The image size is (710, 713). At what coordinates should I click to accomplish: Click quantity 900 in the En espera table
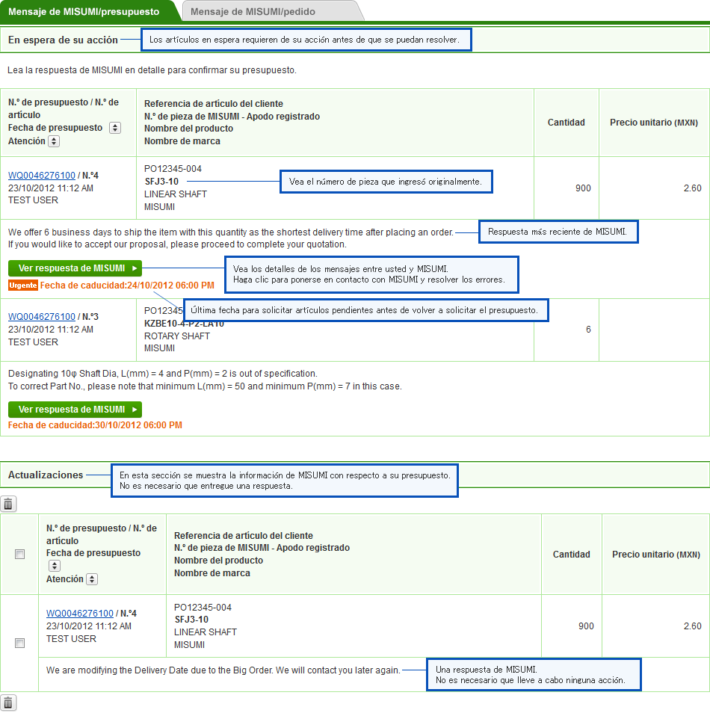tap(583, 188)
